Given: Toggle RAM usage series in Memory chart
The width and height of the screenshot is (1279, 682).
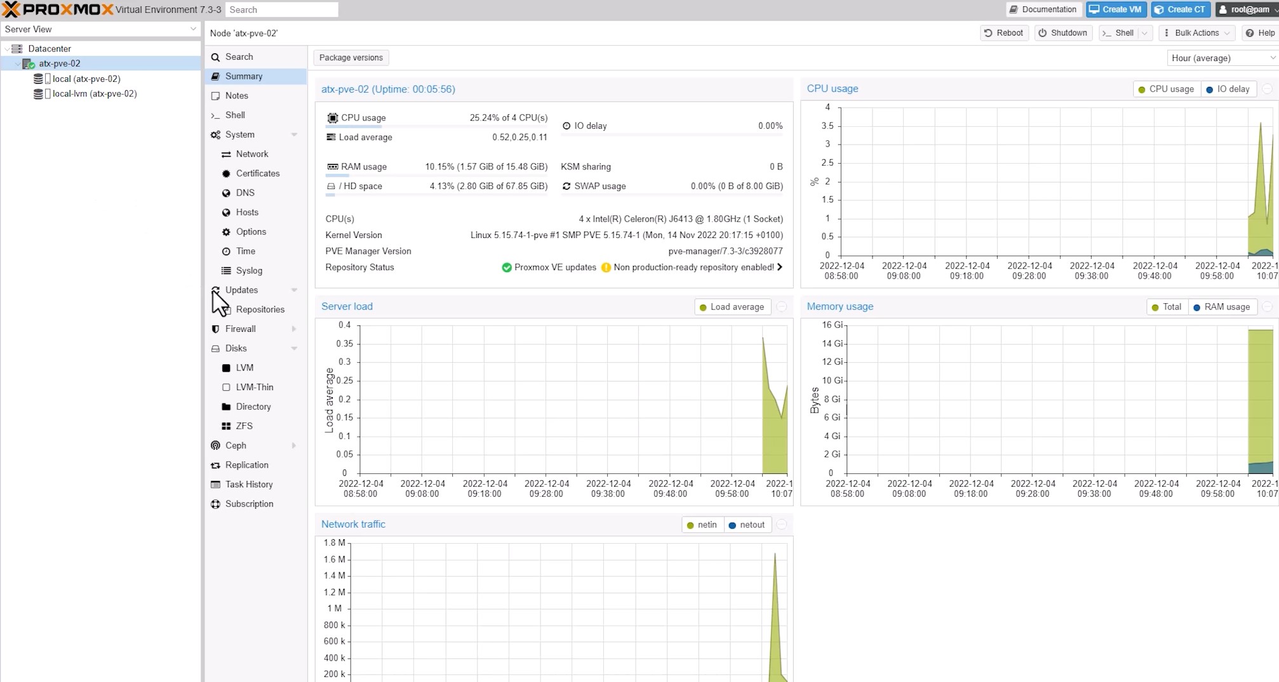Looking at the screenshot, I should (x=1221, y=307).
